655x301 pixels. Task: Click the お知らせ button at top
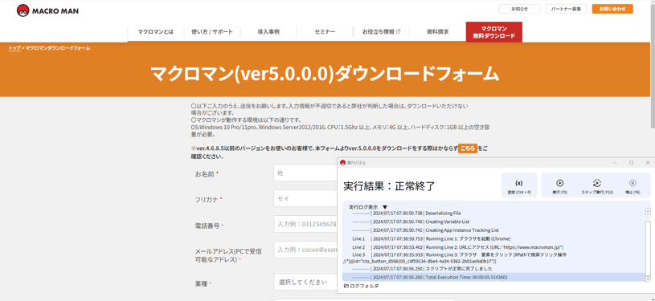coord(519,9)
